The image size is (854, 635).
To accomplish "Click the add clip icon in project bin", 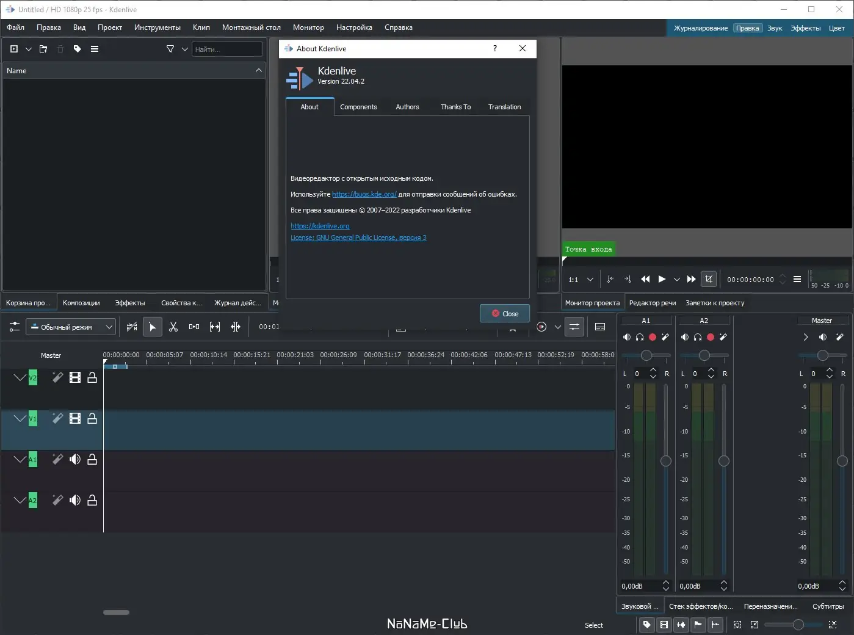I will pyautogui.click(x=14, y=49).
